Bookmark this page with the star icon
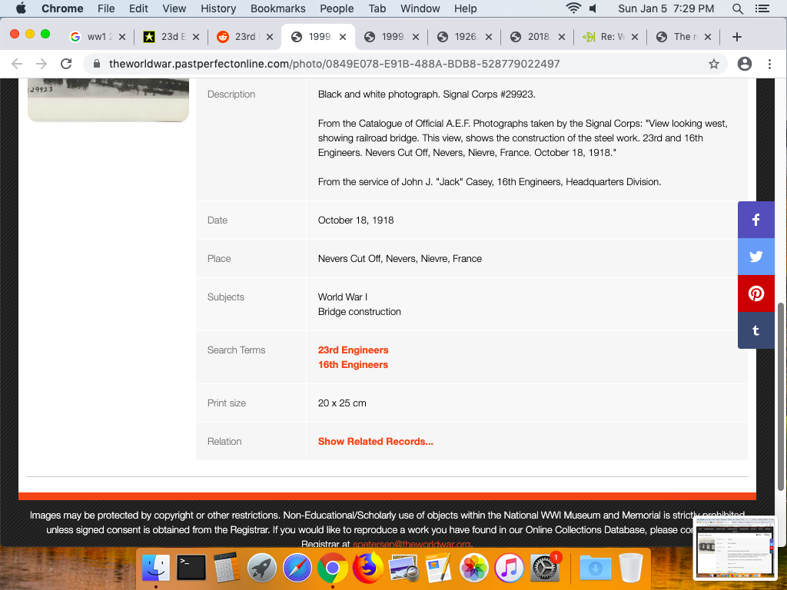 point(714,64)
